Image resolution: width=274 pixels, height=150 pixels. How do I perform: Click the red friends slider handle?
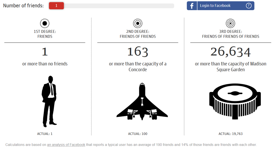(x=56, y=6)
